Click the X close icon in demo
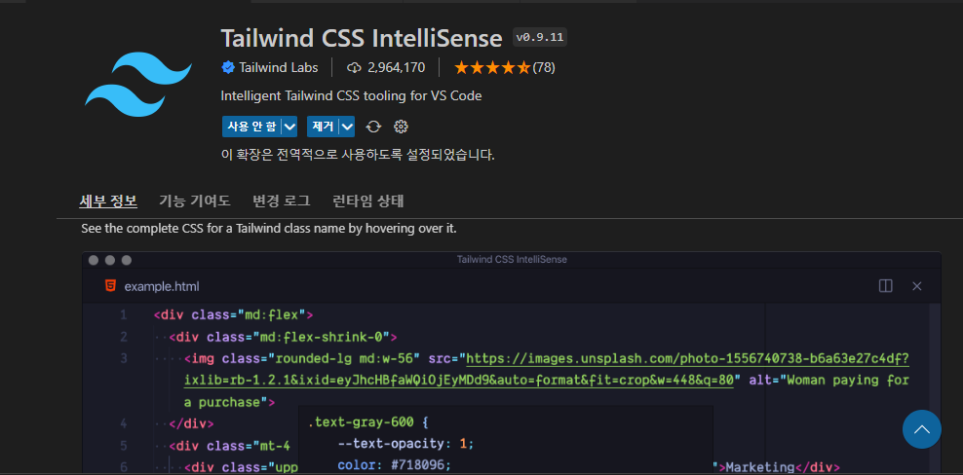Screen dimensions: 963x475 [x=917, y=286]
